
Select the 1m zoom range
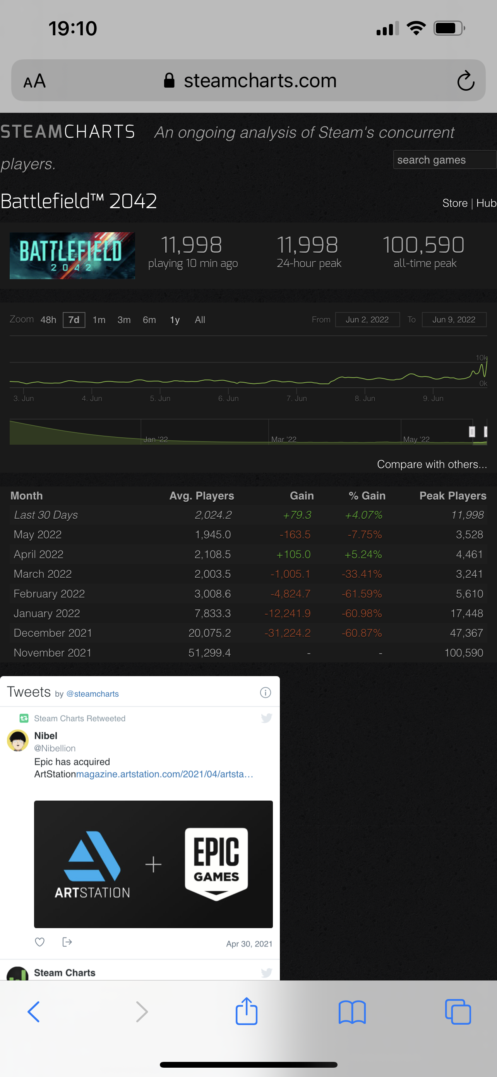tap(99, 320)
